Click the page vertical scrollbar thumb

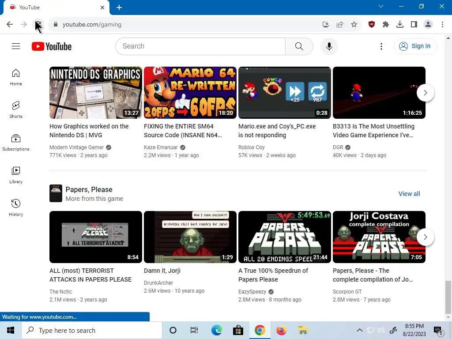[448, 297]
